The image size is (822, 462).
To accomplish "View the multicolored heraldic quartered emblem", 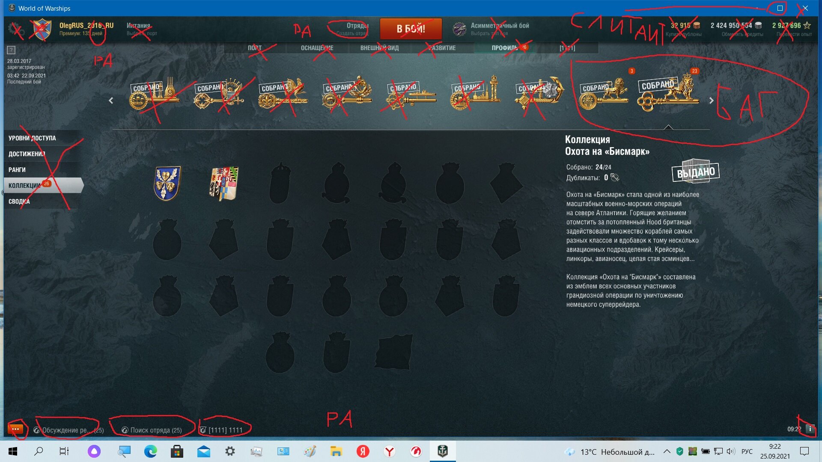I will point(223,184).
